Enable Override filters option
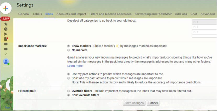Screen dimensions: 217x111 coord(69,91)
